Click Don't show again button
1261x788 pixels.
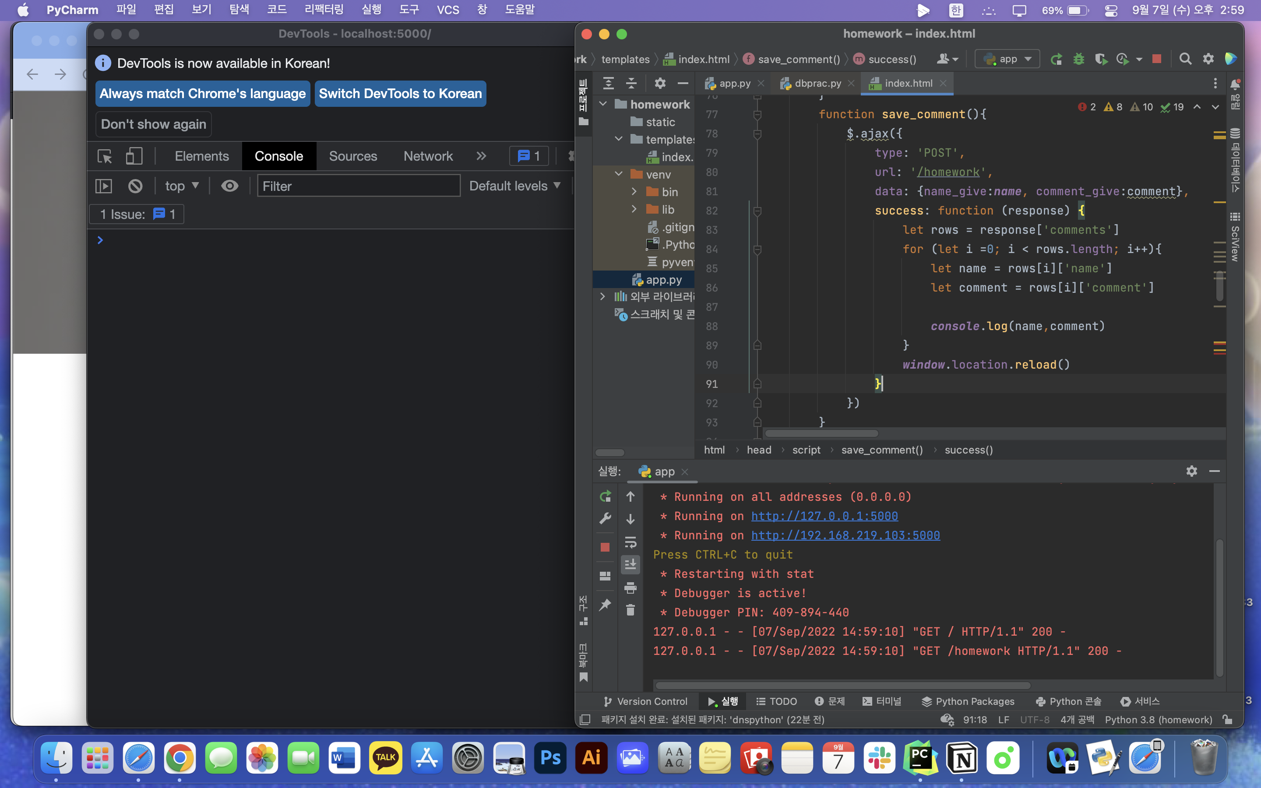point(153,125)
